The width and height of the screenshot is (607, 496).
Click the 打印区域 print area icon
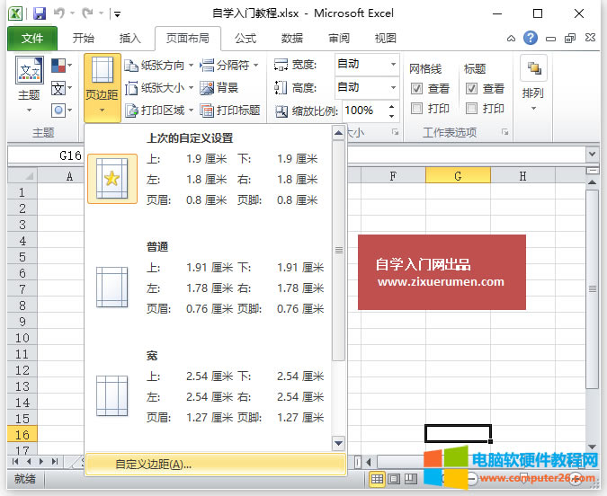point(131,110)
